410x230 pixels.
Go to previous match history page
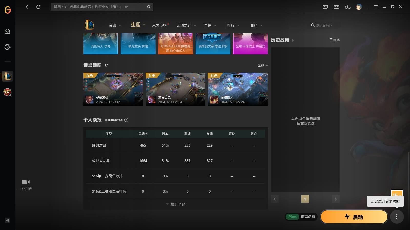coord(274,199)
